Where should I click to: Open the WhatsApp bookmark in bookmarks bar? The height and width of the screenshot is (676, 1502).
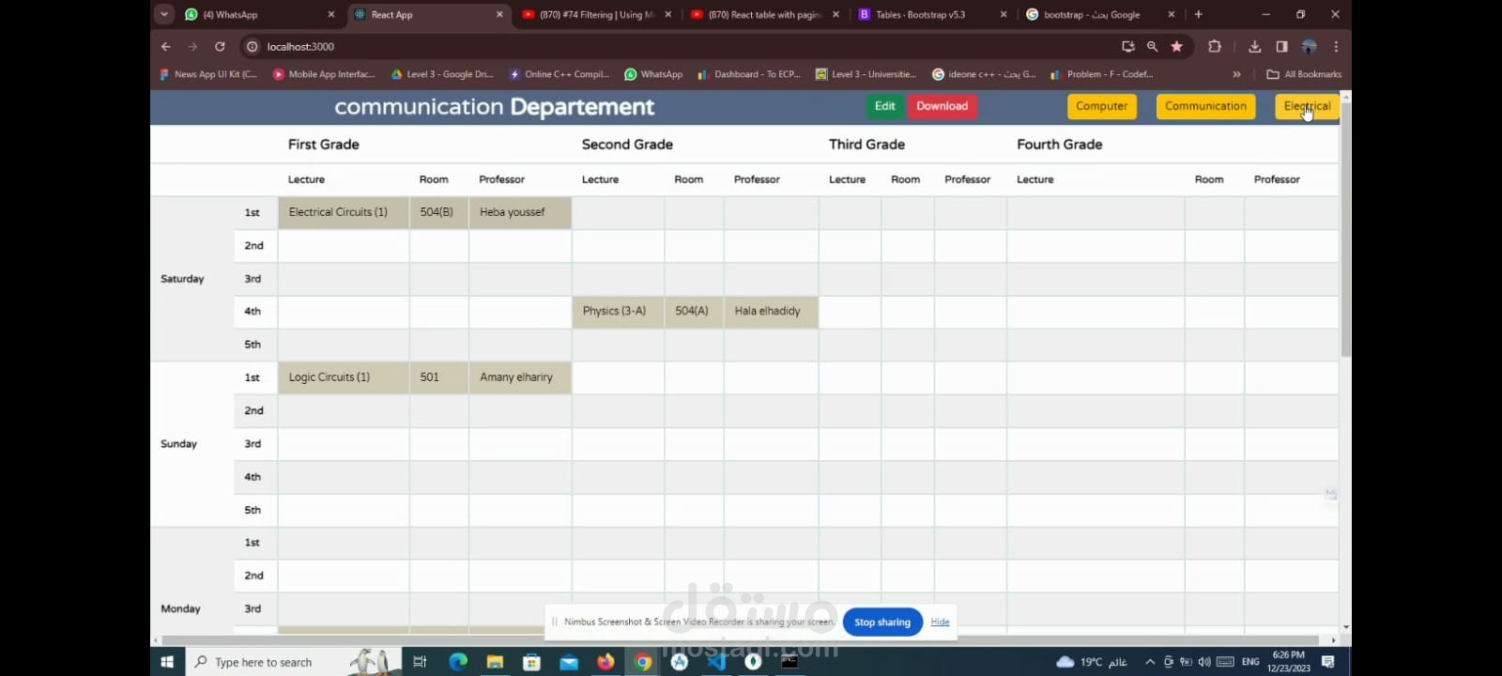(x=654, y=74)
